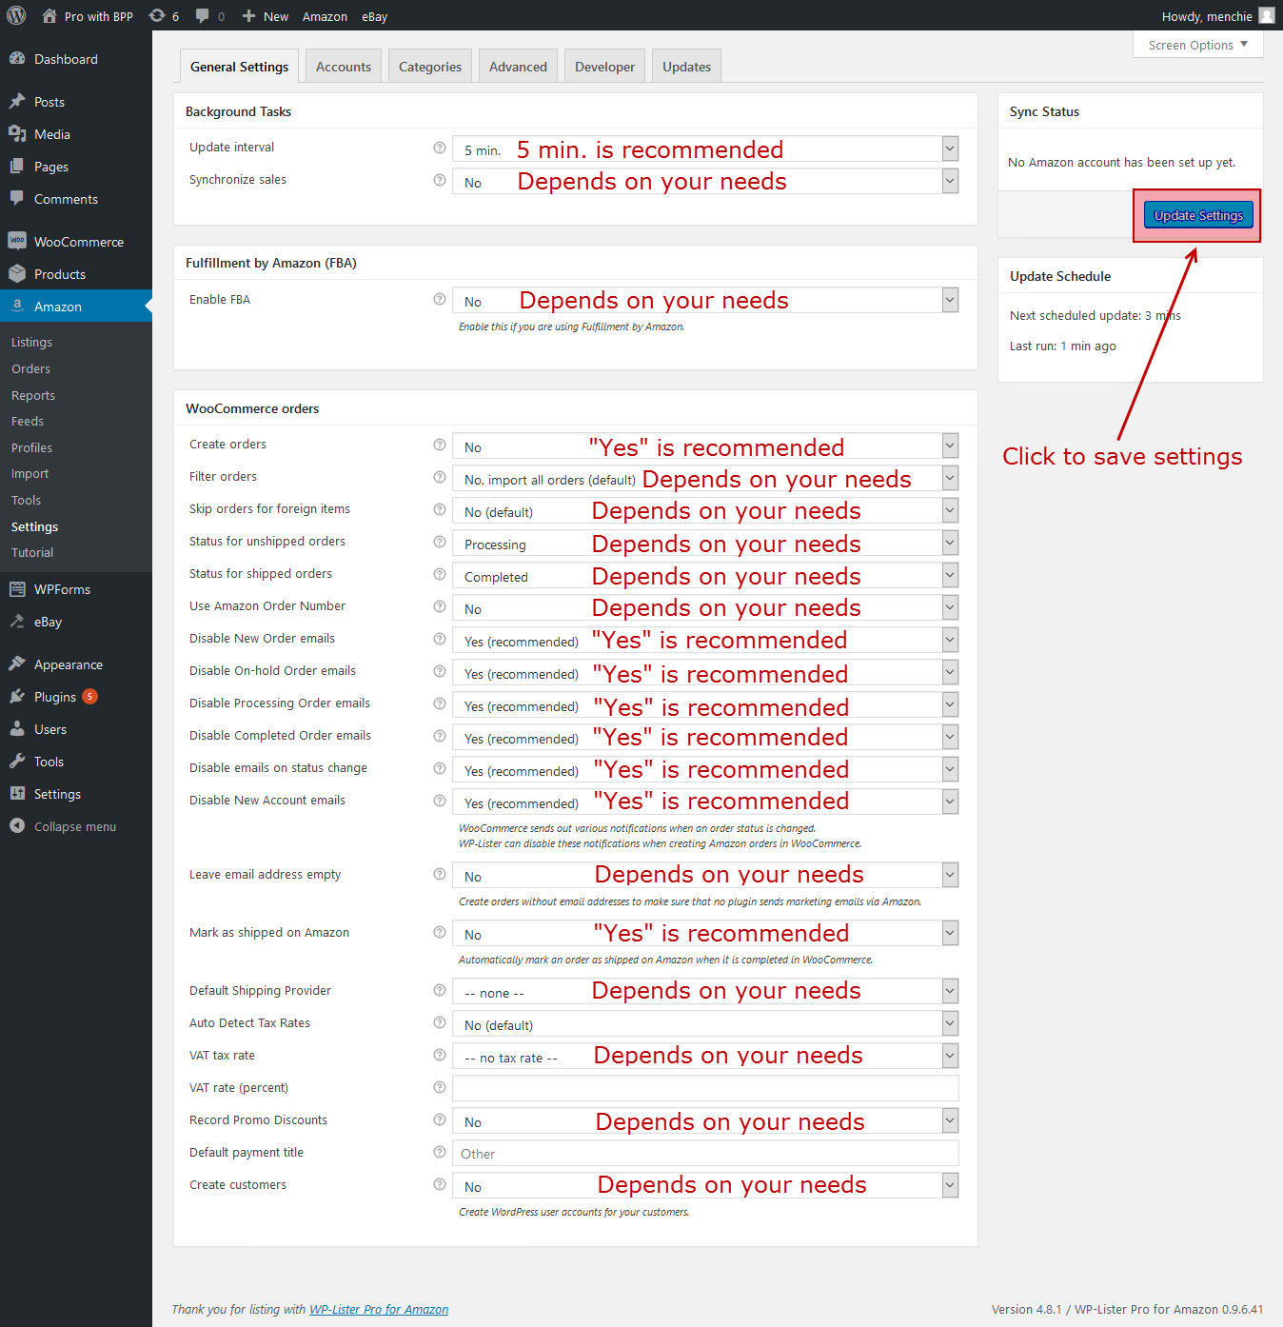Click the Pages icon in sidebar
Image resolution: width=1283 pixels, height=1327 pixels.
click(17, 166)
